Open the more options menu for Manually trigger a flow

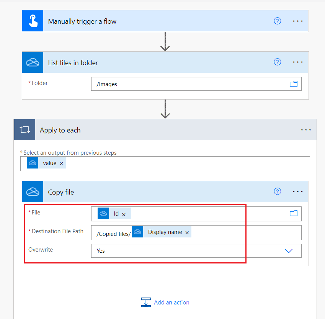point(298,21)
